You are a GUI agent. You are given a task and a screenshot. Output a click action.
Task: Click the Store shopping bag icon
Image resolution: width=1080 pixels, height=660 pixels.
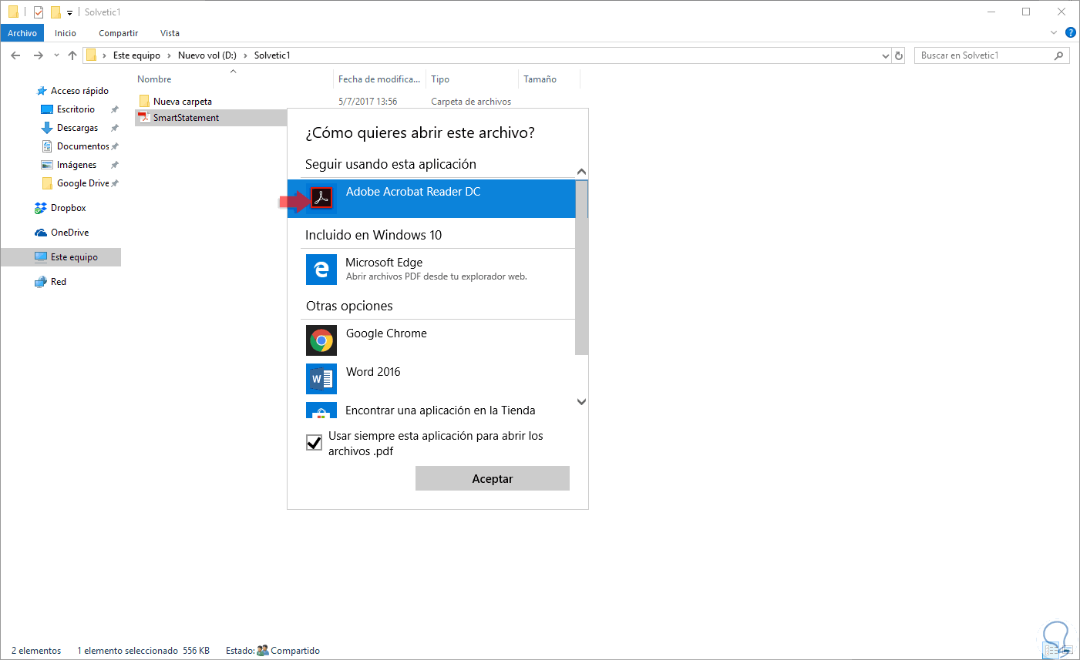[x=321, y=410]
